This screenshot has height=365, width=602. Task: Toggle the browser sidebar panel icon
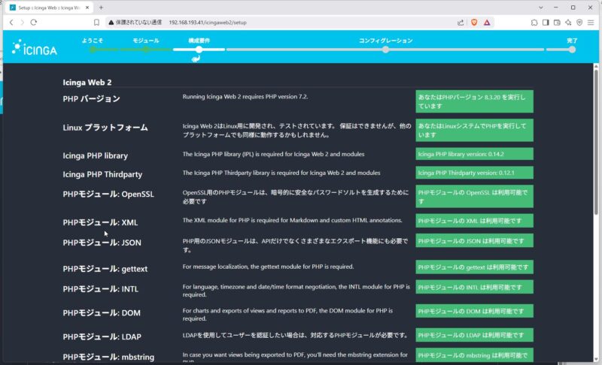tap(546, 23)
